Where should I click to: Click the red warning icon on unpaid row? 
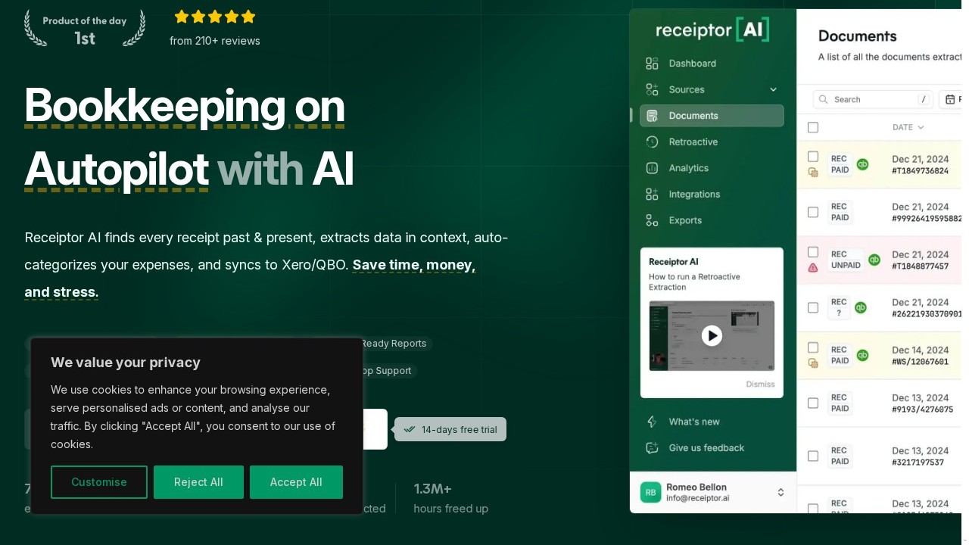pyautogui.click(x=813, y=267)
